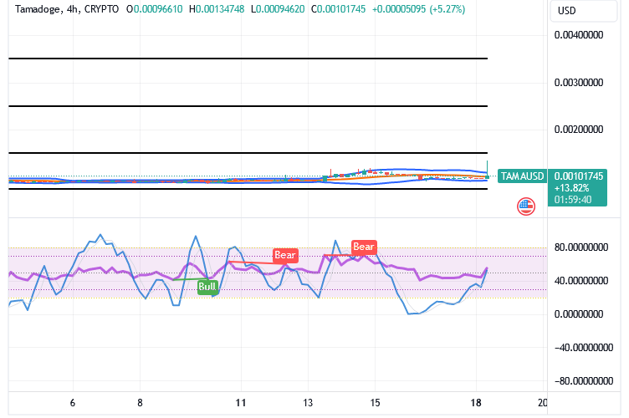Screen dimensions: 629x418
Task: Click date 13 on the time axis
Action: [x=308, y=403]
